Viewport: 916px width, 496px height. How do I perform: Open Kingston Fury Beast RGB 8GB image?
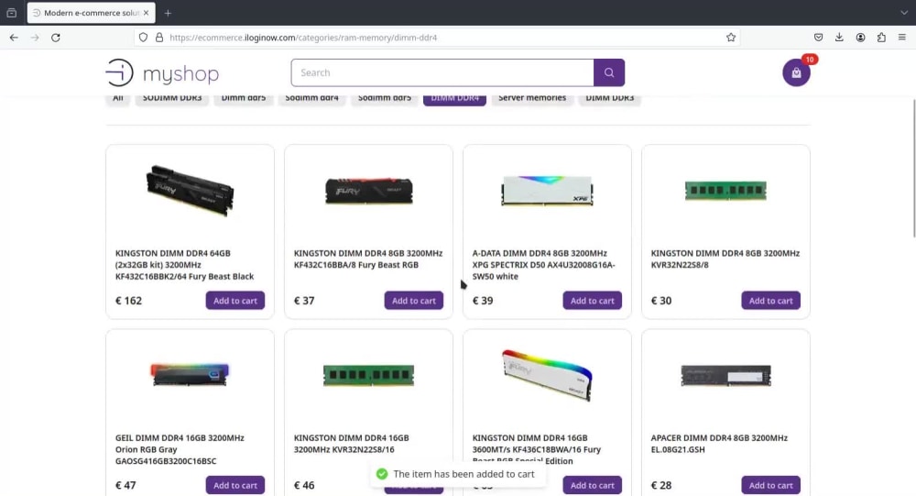(x=368, y=191)
